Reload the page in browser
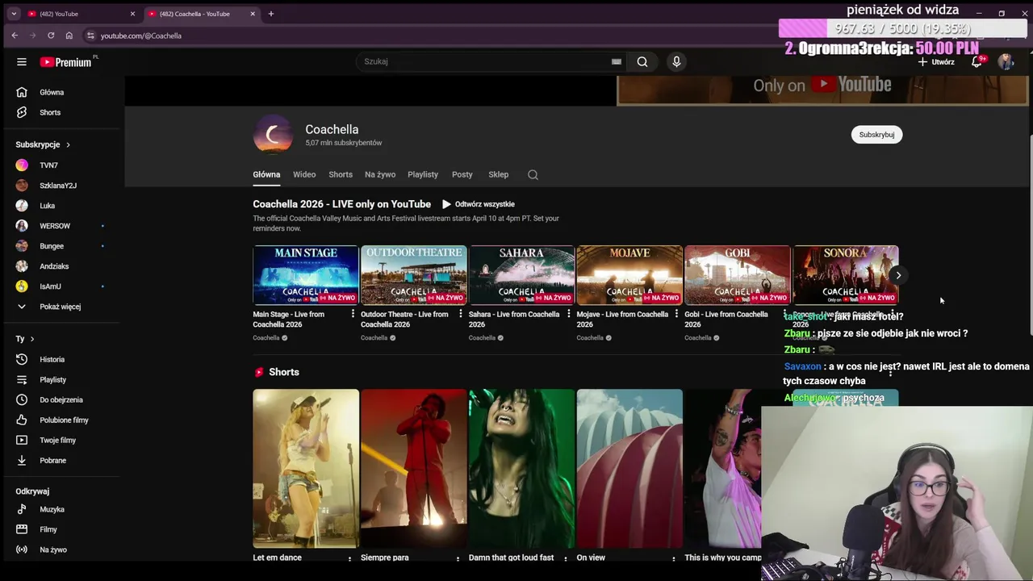The height and width of the screenshot is (581, 1033). [x=51, y=36]
